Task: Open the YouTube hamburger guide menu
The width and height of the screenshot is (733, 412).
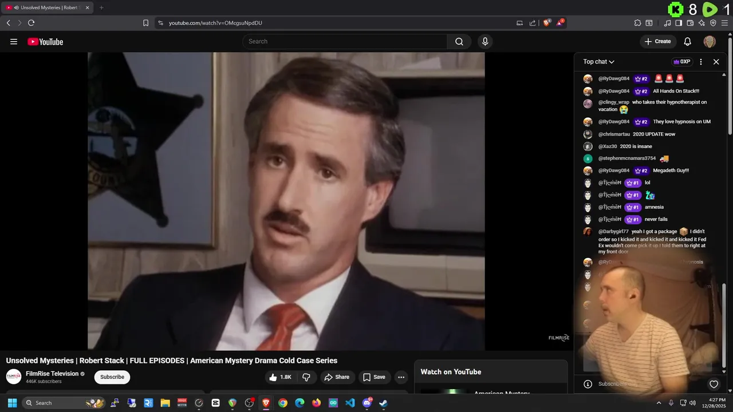Action: point(14,42)
